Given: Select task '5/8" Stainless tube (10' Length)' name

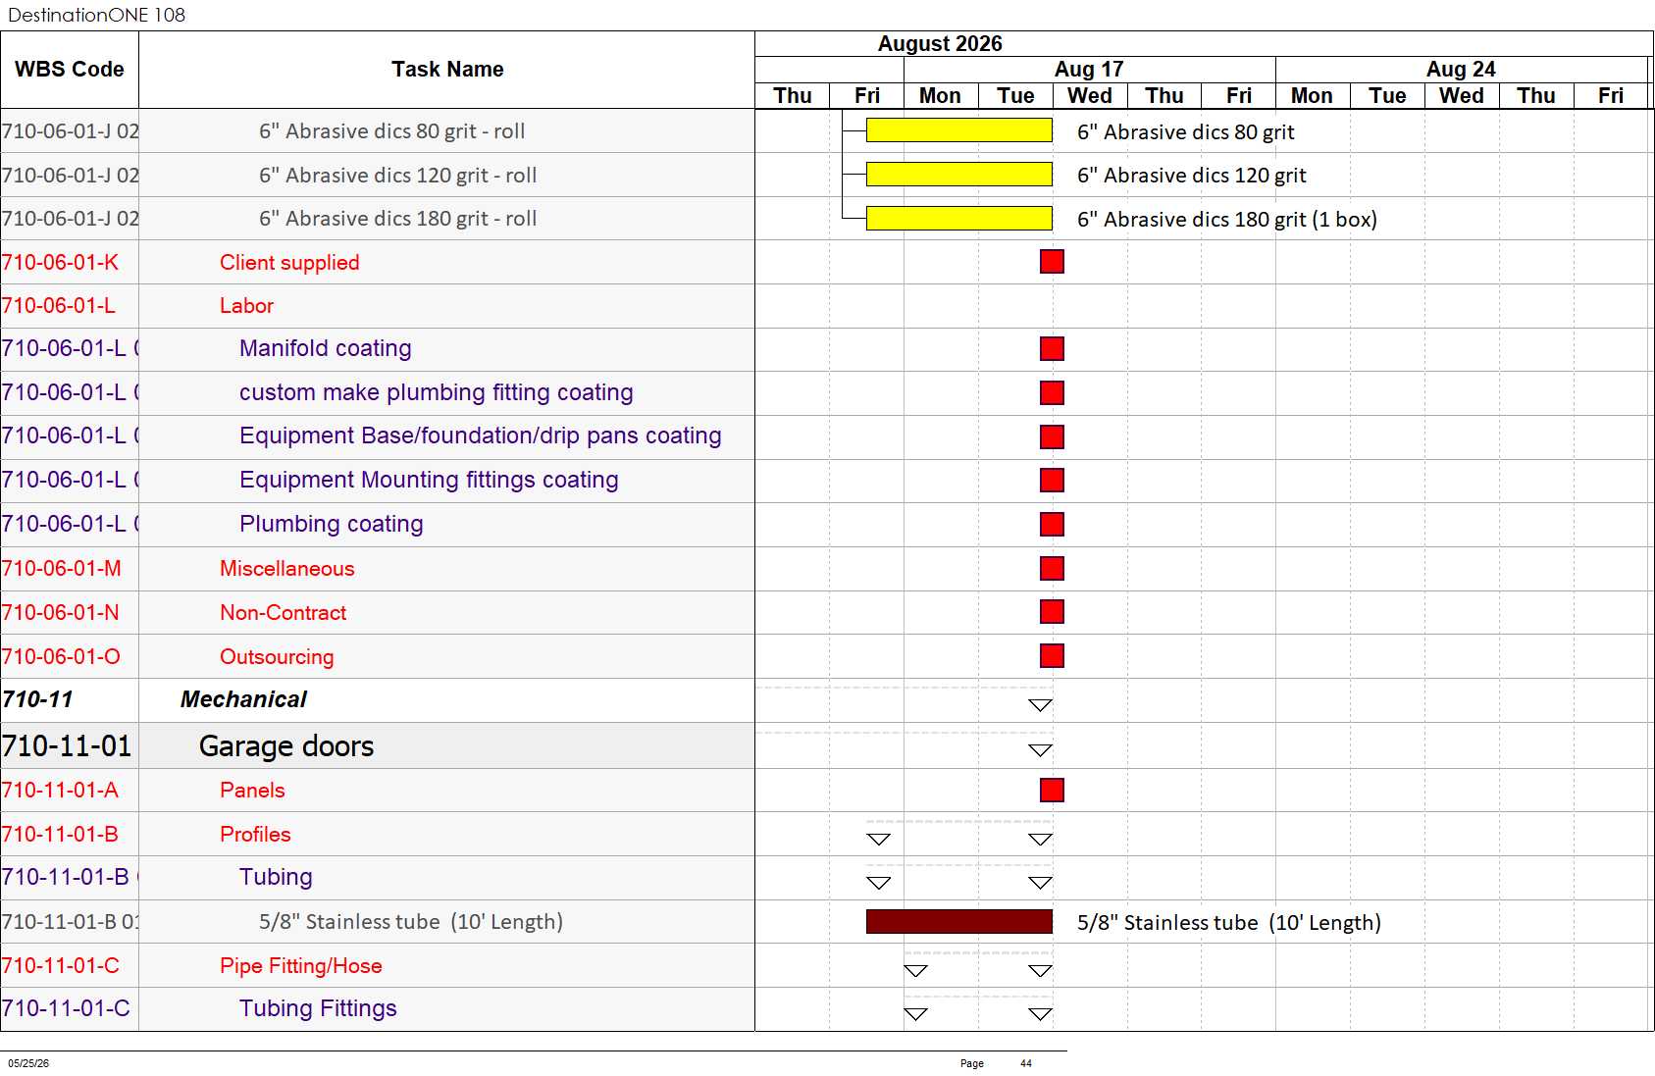Looking at the screenshot, I should (411, 922).
